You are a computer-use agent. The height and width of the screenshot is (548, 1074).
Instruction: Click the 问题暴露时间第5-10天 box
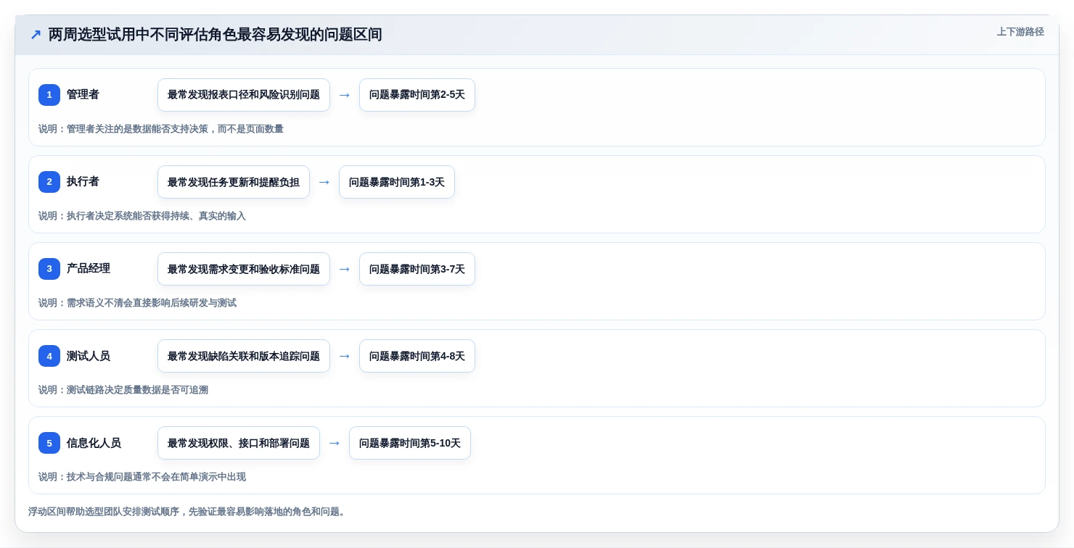(x=410, y=443)
